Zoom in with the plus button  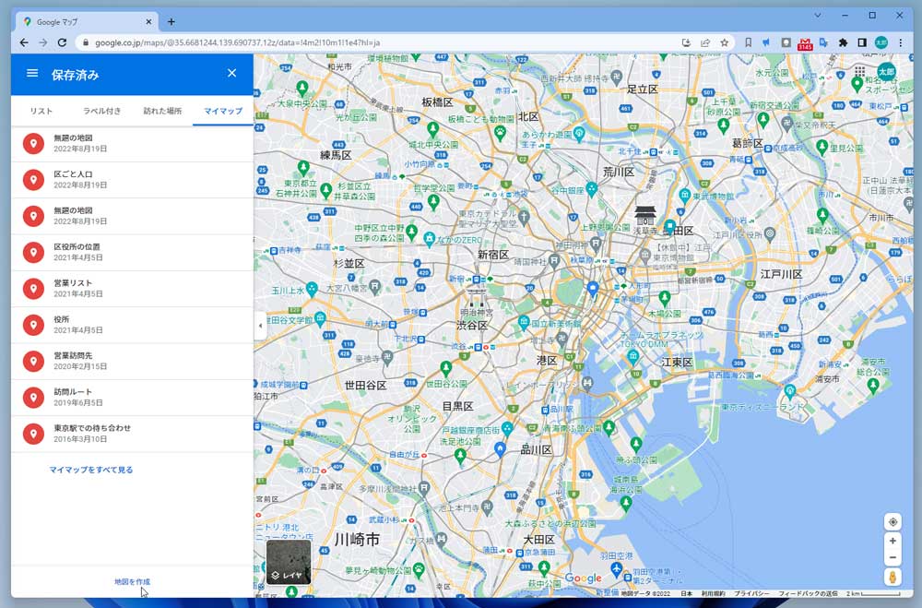click(x=892, y=541)
